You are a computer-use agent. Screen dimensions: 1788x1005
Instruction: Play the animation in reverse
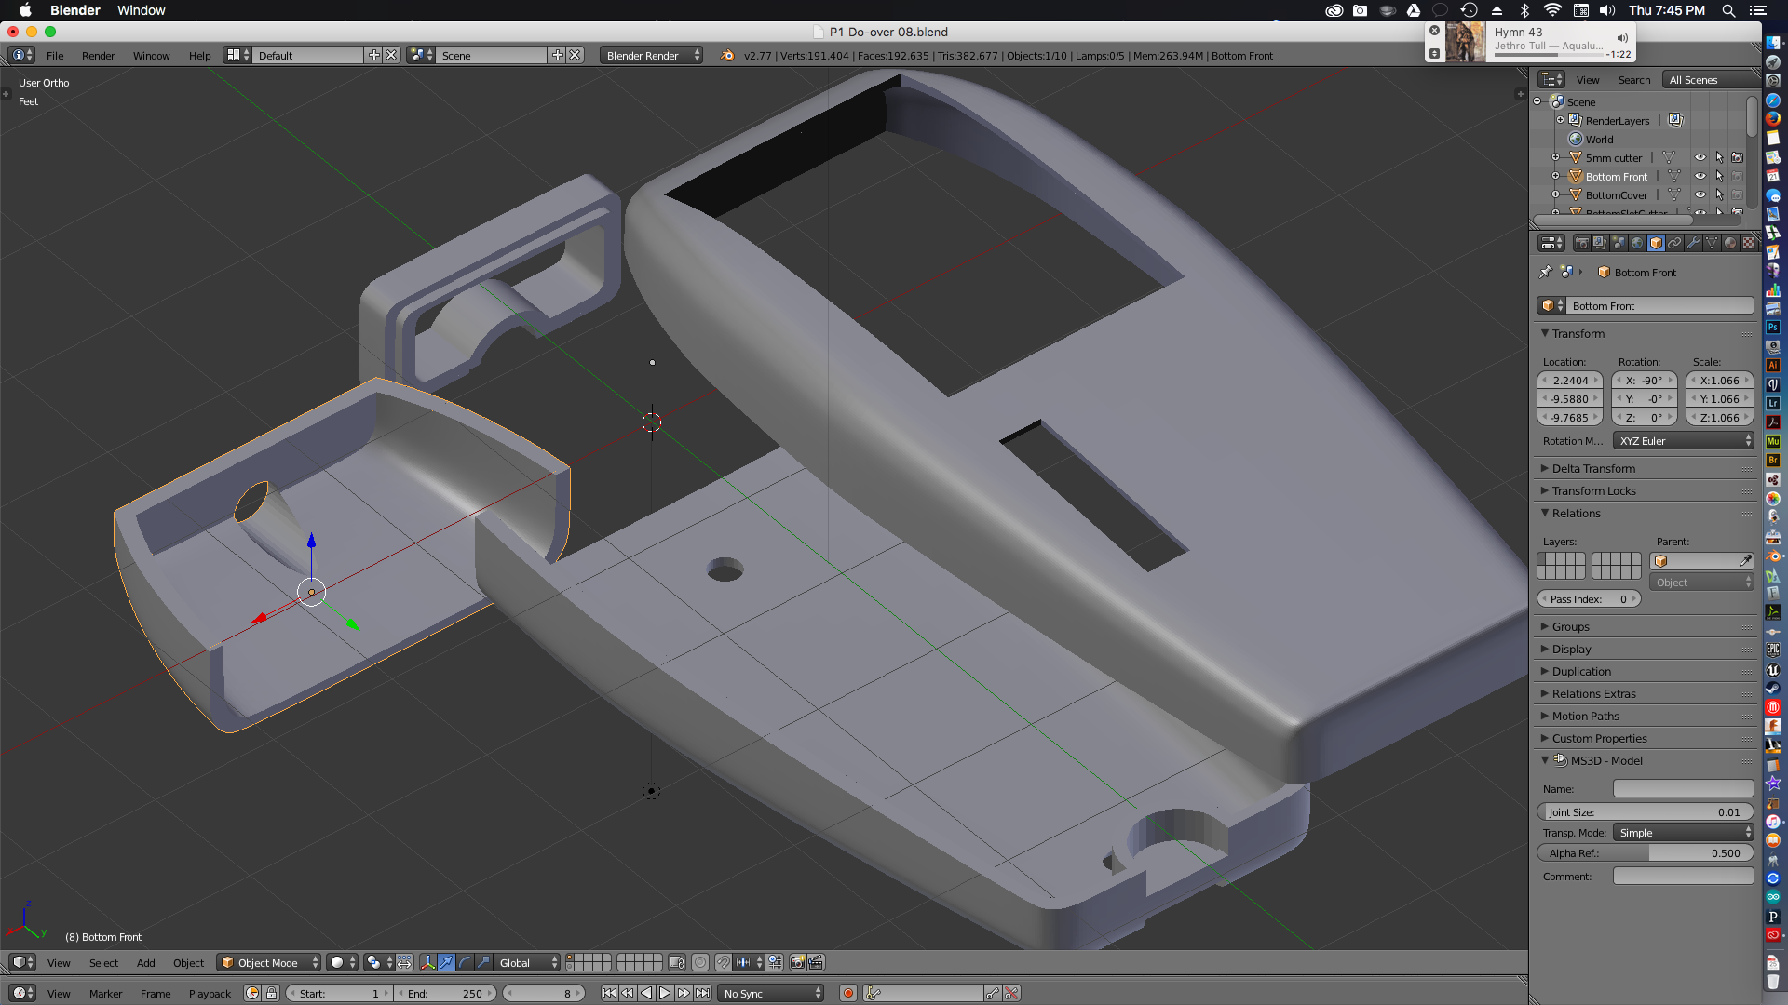pos(646,993)
